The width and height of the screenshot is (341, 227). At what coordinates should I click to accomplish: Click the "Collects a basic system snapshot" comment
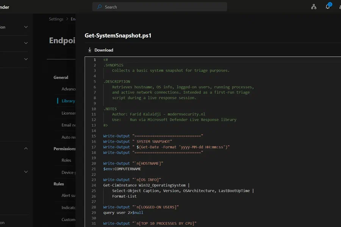pos(171,71)
